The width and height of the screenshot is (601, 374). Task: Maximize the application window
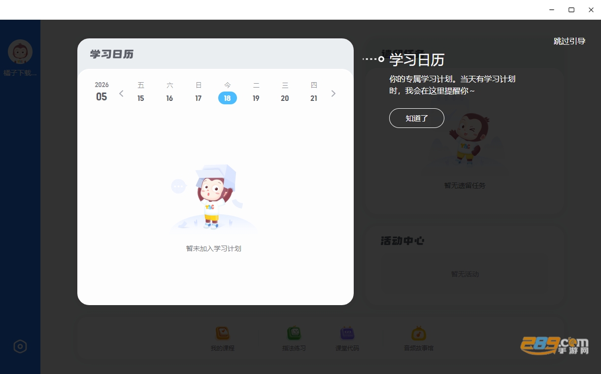(571, 10)
